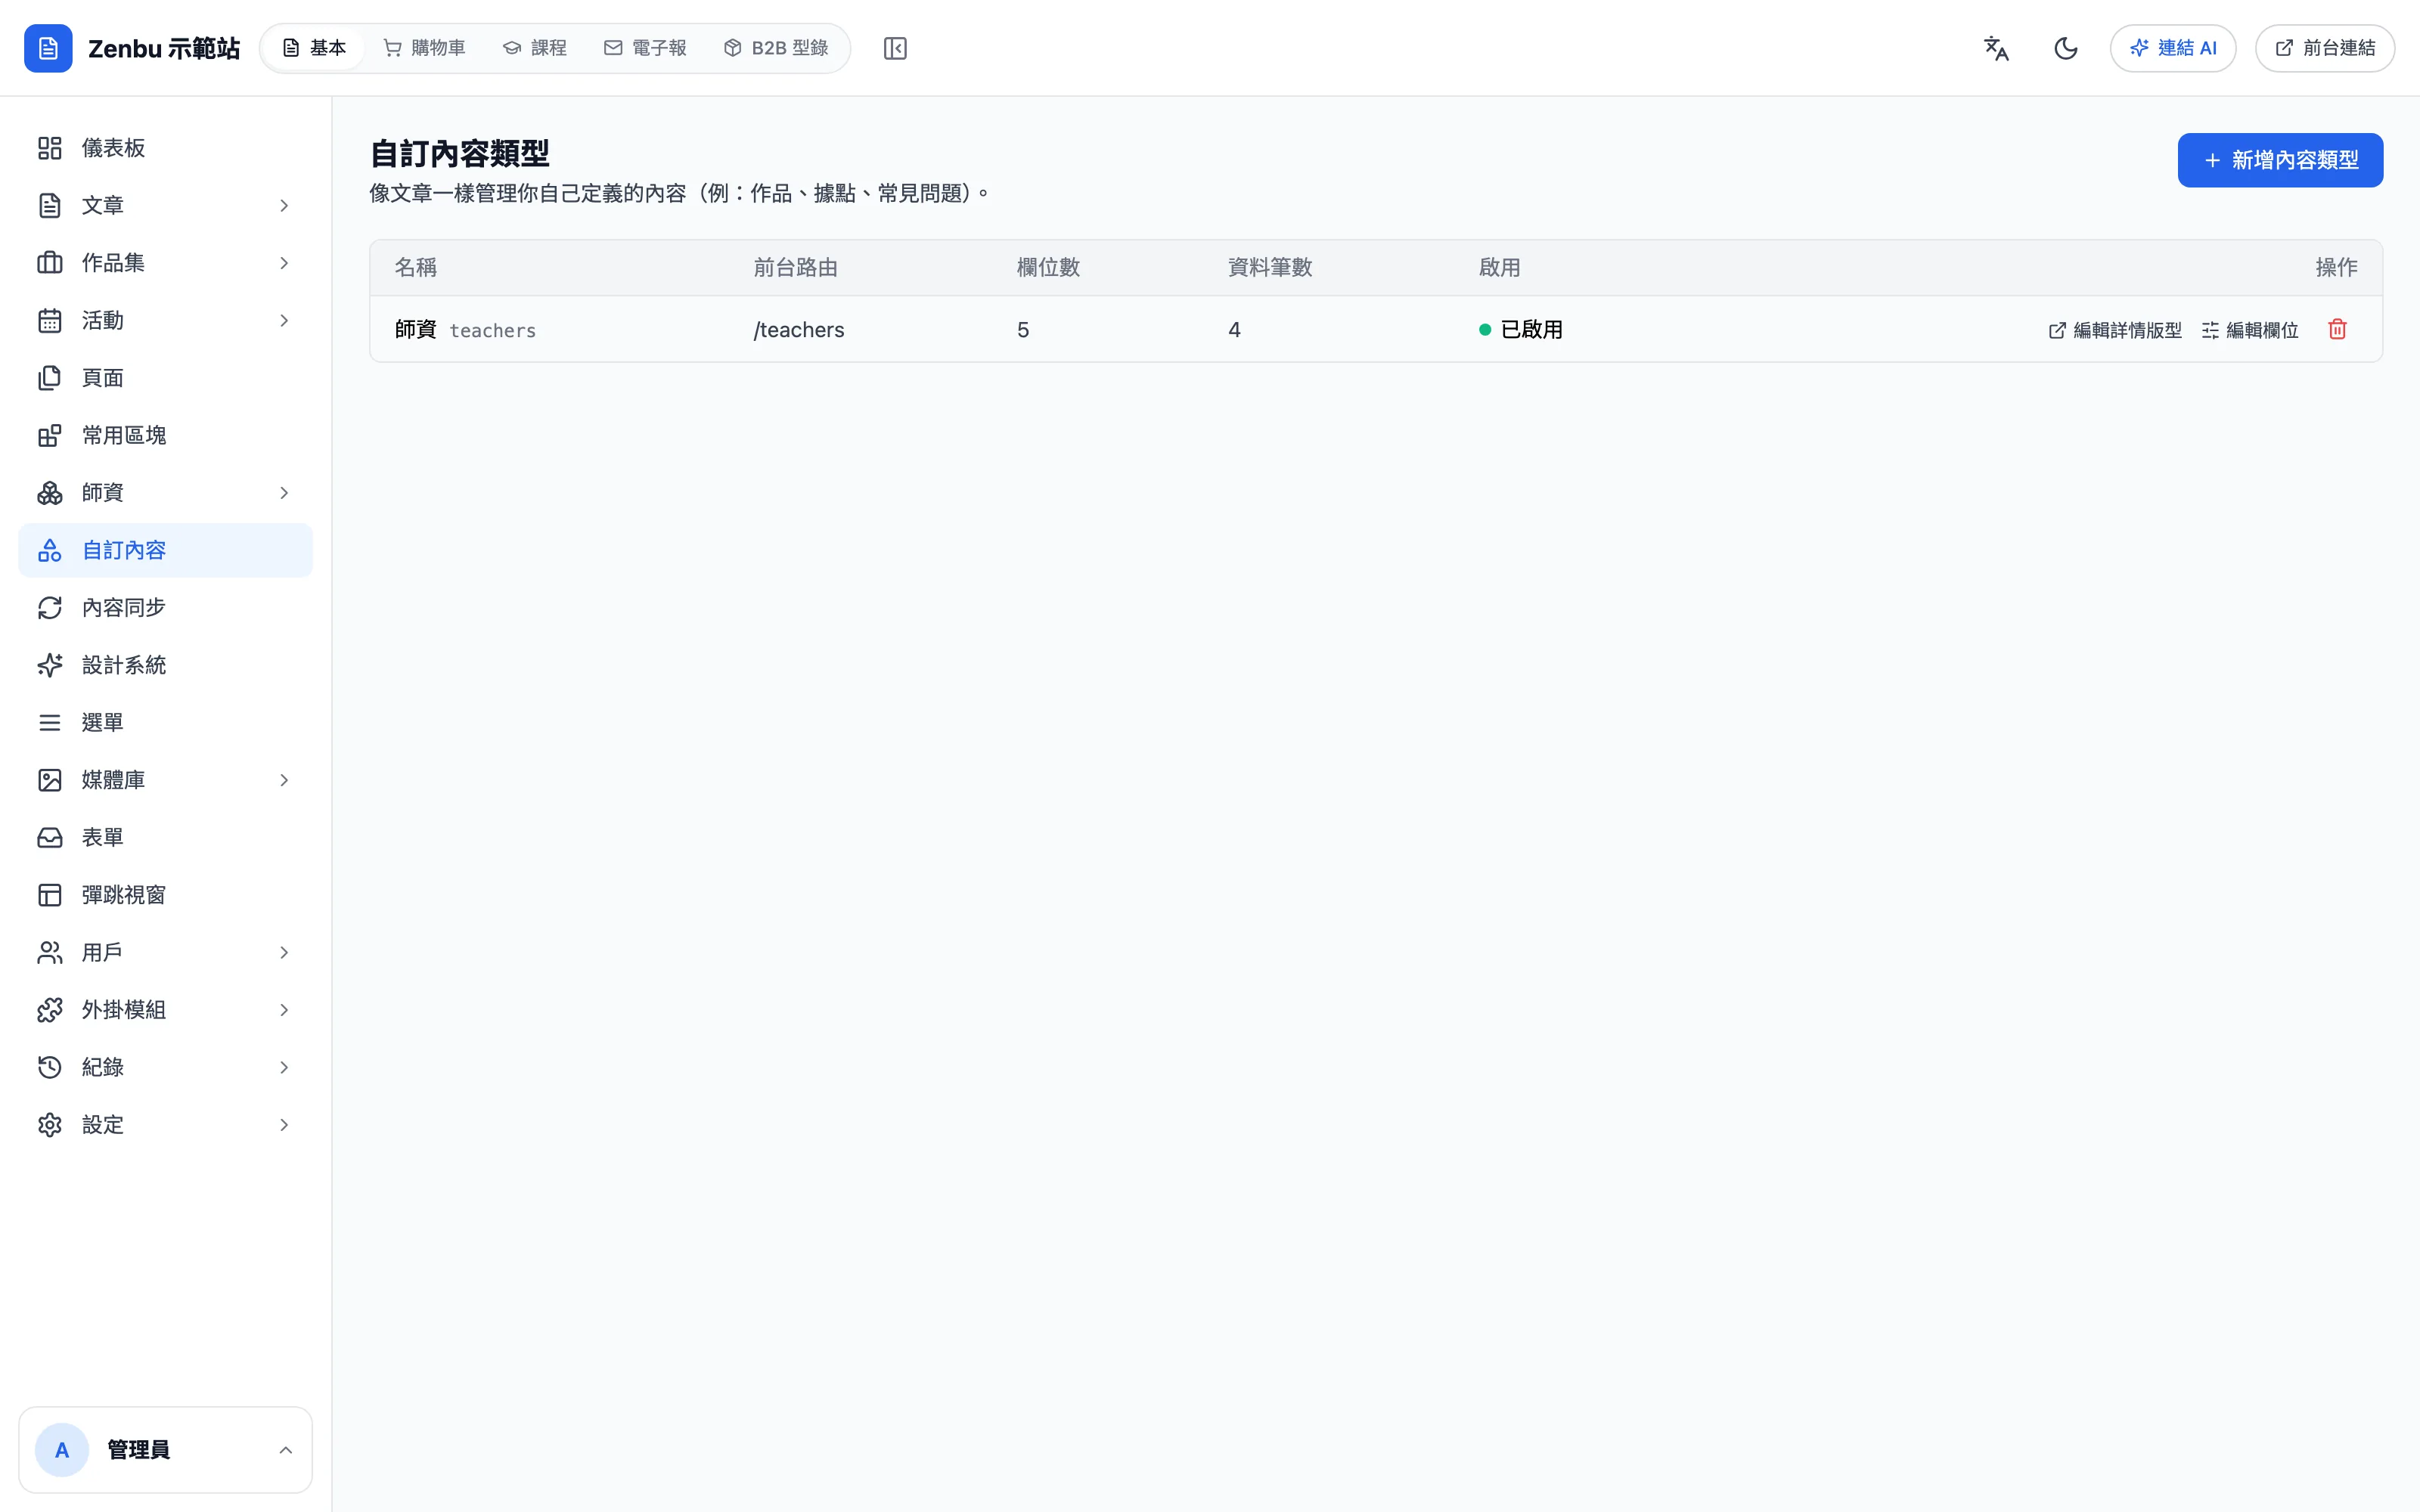Open the 前台連結 button
The width and height of the screenshot is (2420, 1512).
pyautogui.click(x=2325, y=48)
